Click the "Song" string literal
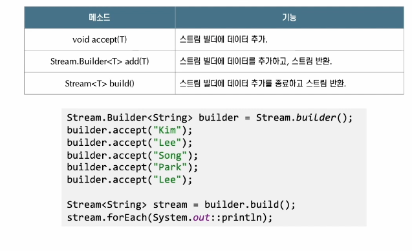The image size is (412, 251). coord(170,156)
